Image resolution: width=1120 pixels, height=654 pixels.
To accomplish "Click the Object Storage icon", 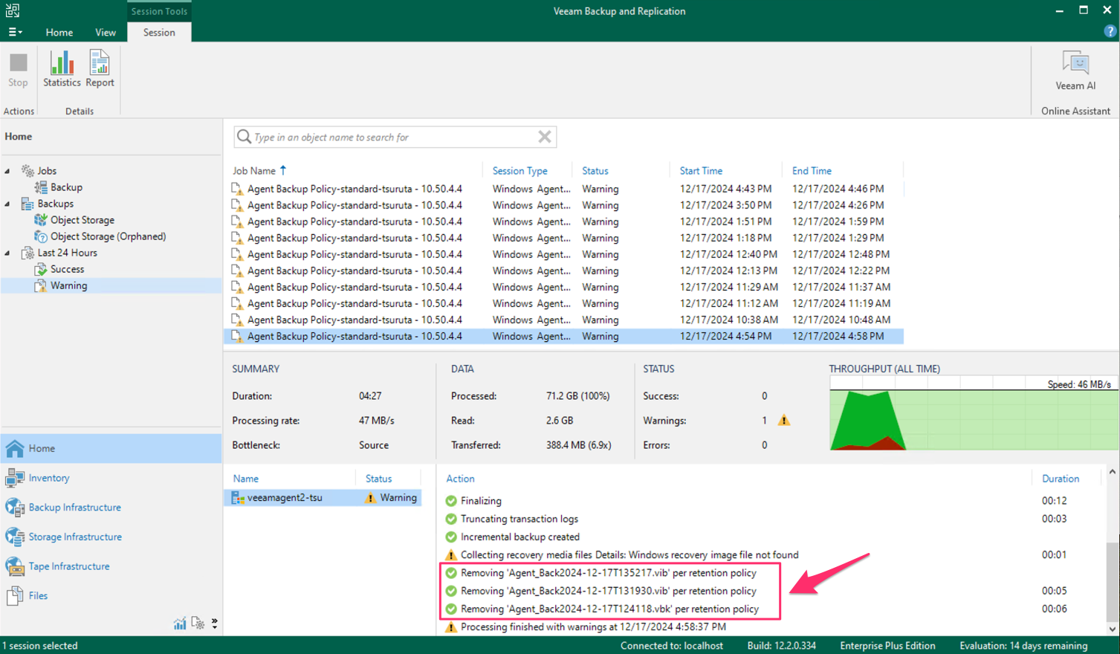I will pos(41,220).
